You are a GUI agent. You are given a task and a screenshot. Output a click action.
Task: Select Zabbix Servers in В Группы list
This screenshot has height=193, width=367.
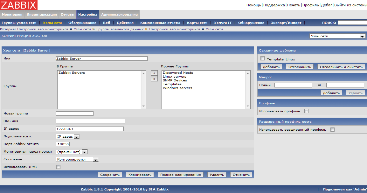[72, 73]
